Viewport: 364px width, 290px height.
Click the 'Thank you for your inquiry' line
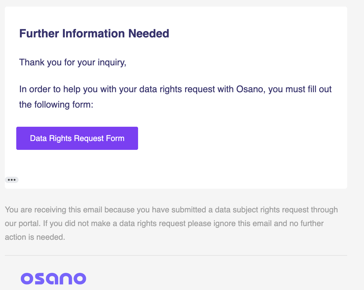pyautogui.click(x=72, y=62)
